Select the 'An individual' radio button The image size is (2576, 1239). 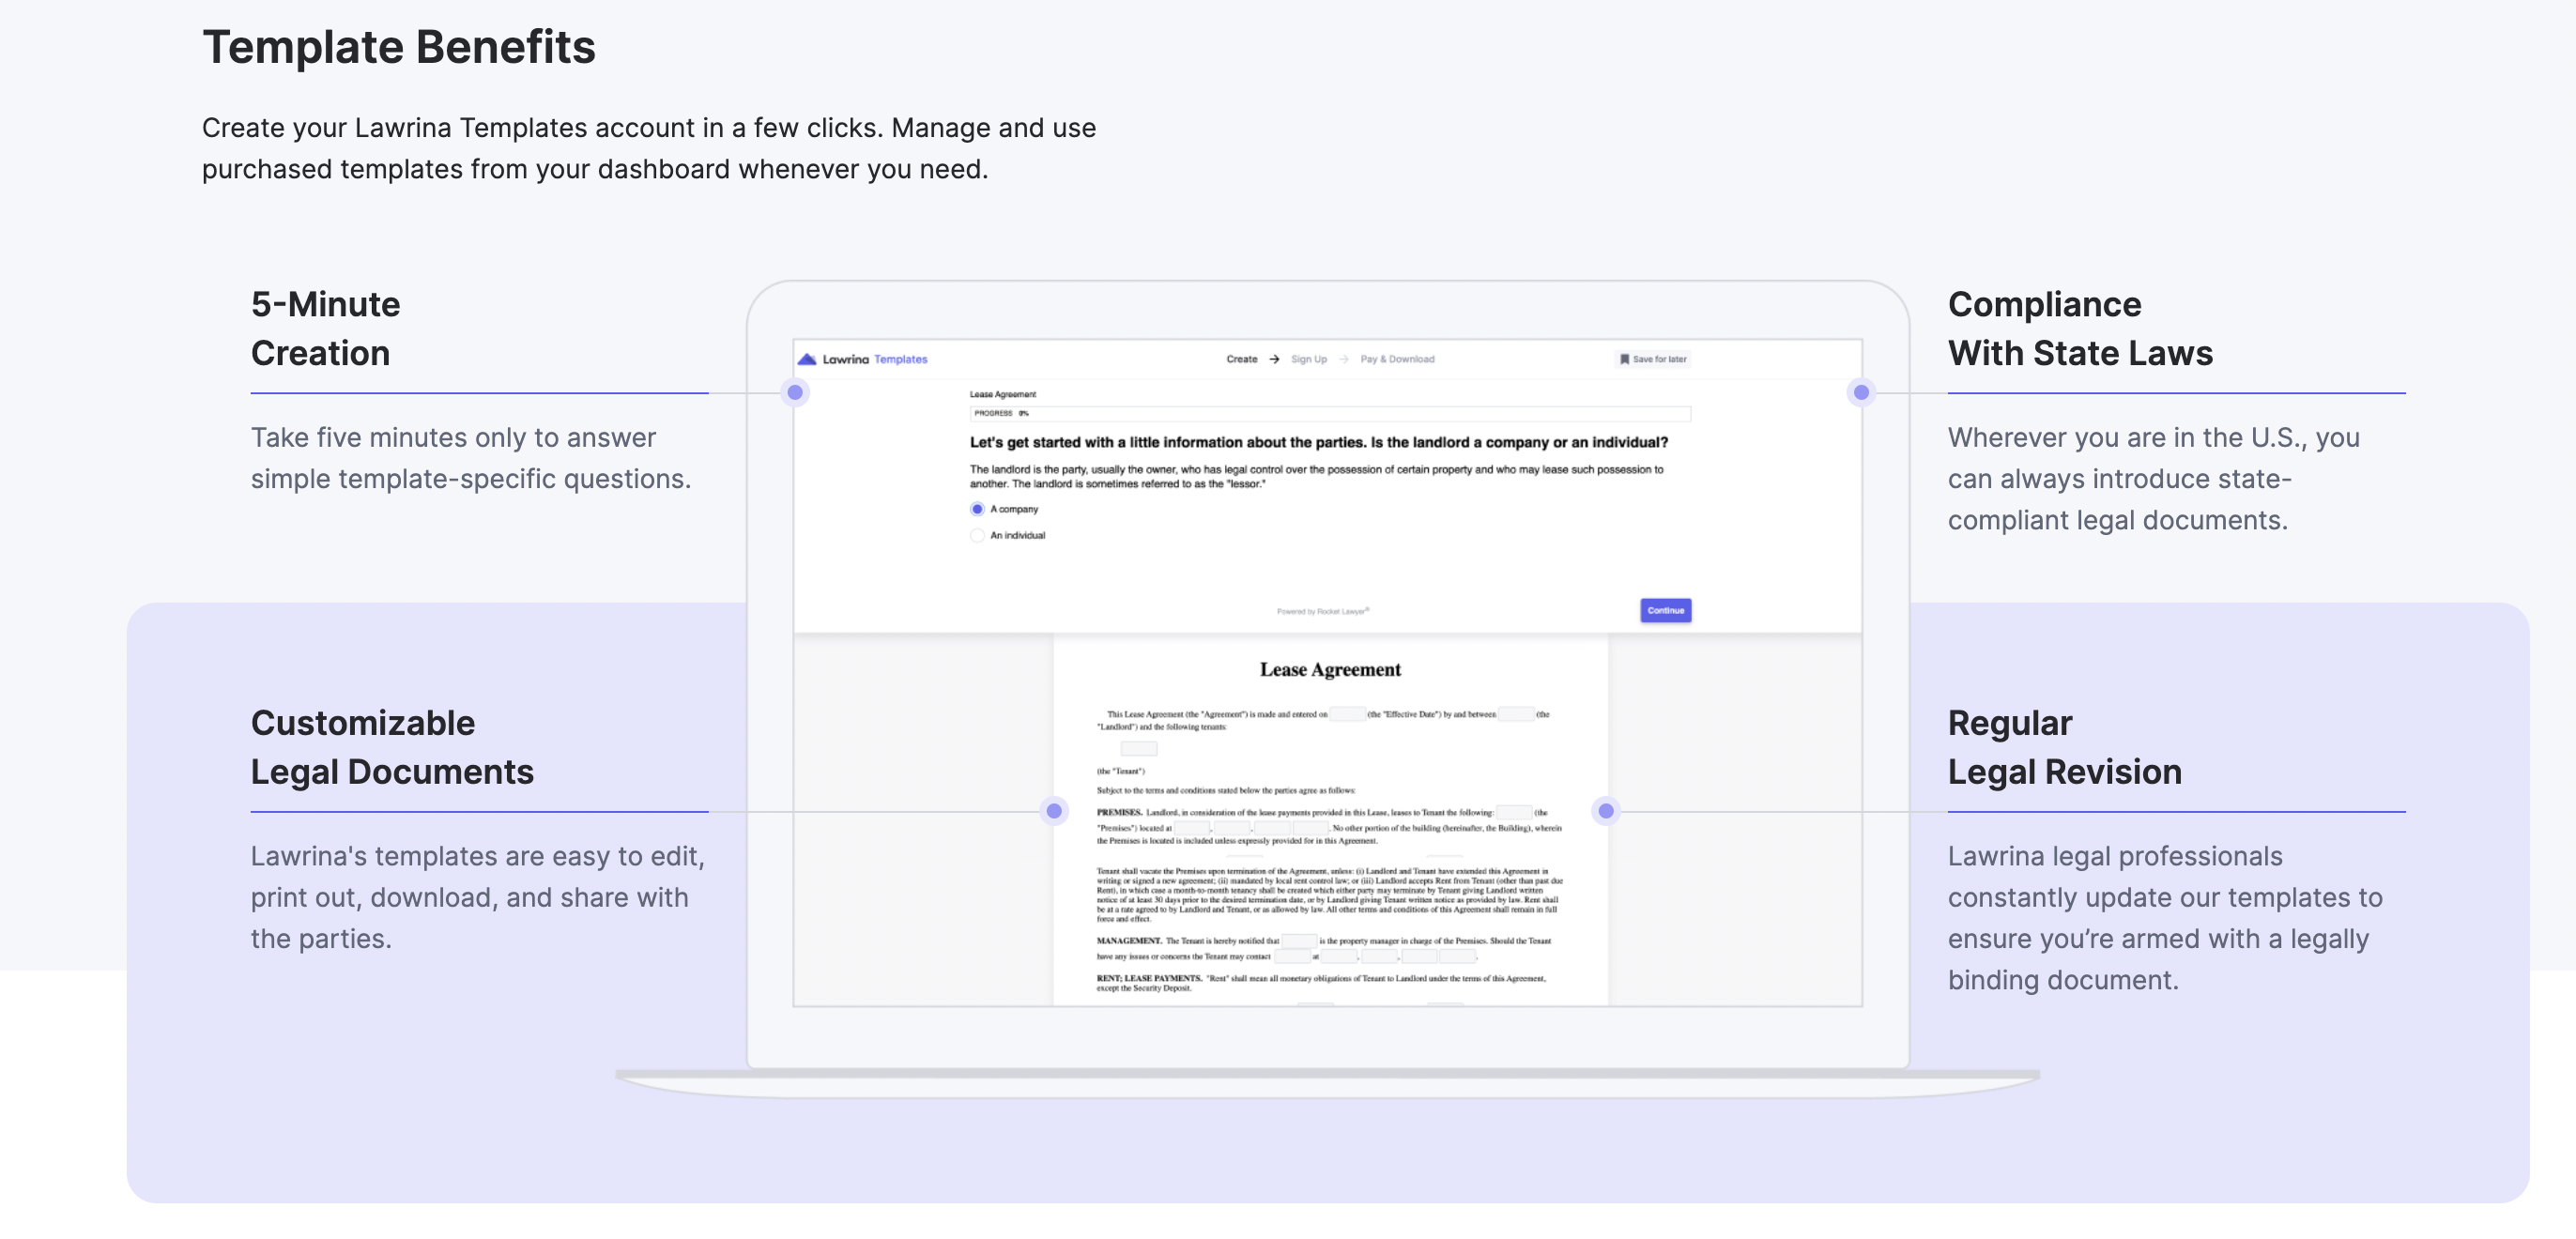tap(977, 535)
